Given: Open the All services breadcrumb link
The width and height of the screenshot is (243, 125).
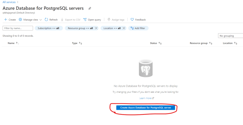Looking at the screenshot, I should coord(9,2).
